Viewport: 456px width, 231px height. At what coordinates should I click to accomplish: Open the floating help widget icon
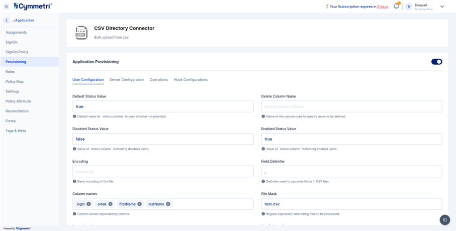[444, 220]
